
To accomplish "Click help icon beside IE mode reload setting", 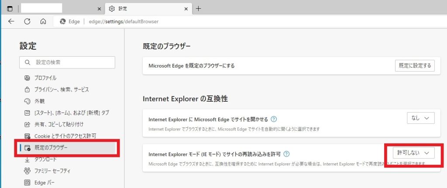I will click(x=286, y=154).
